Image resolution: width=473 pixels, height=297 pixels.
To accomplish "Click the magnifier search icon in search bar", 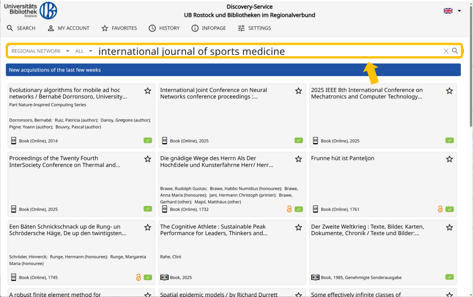I will click(455, 51).
